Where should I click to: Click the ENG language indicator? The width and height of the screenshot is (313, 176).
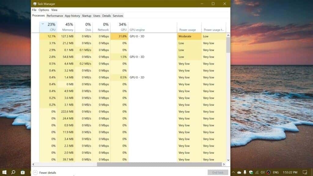tap(276, 172)
